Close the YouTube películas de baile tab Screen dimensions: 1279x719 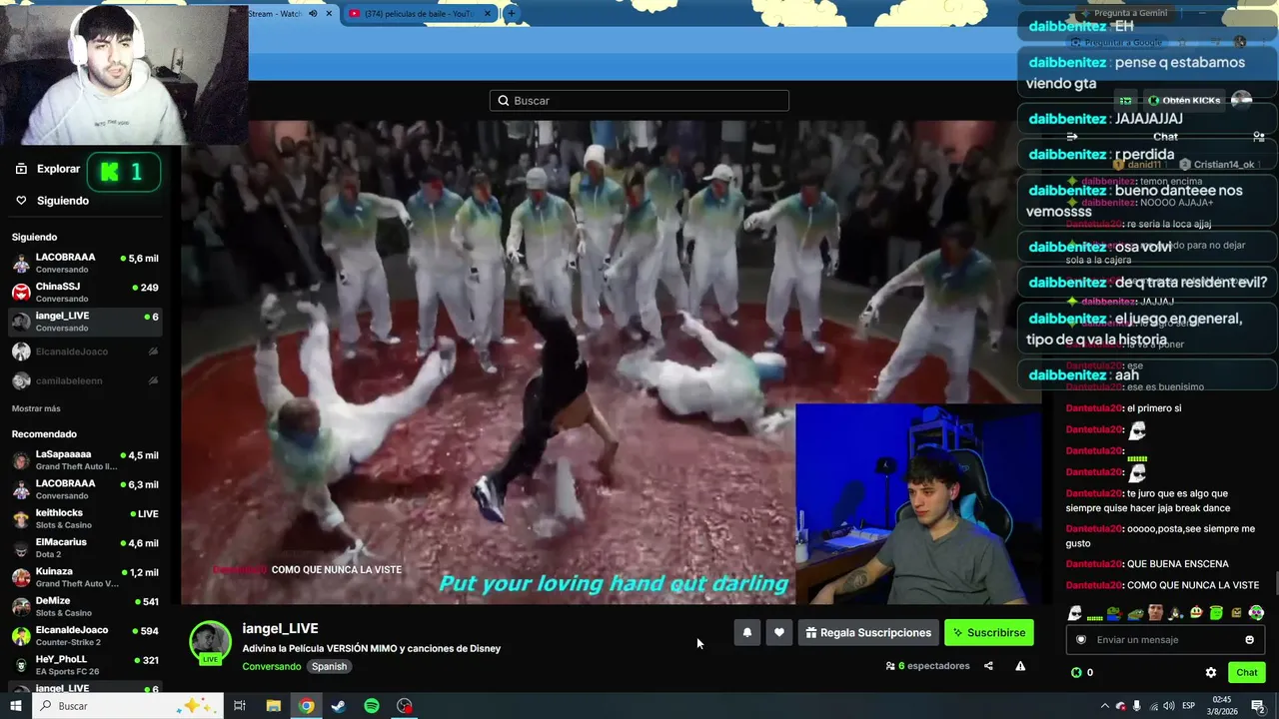[x=488, y=13]
